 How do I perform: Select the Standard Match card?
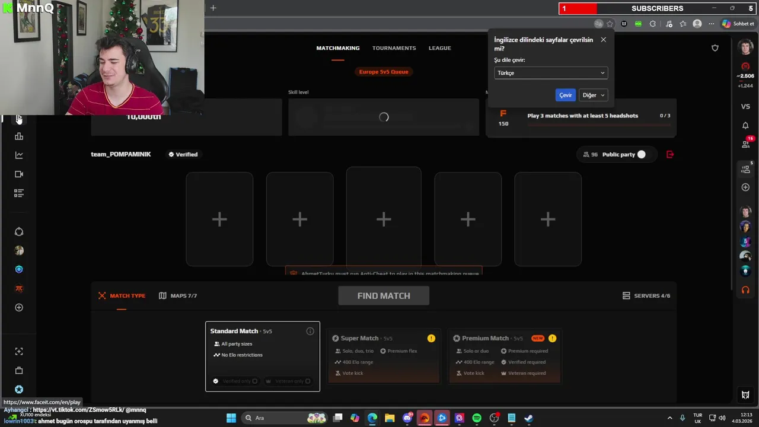point(263,356)
